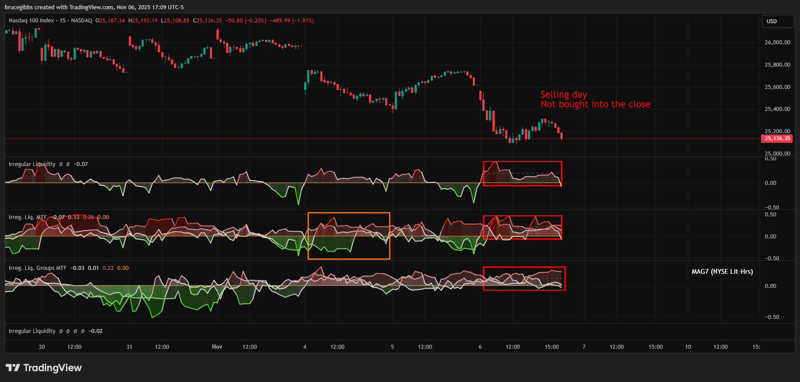Click the MAG7 (NYSE Lit-Hrs) text label
The width and height of the screenshot is (800, 382).
[x=722, y=272]
